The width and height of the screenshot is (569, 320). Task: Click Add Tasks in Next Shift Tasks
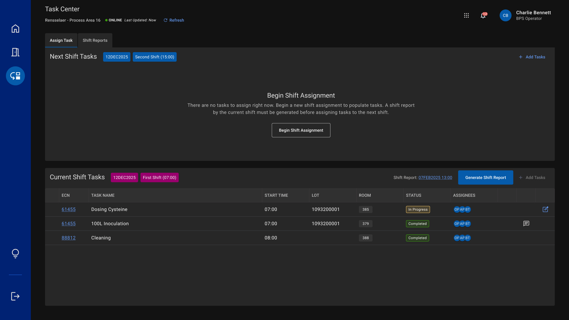532,57
